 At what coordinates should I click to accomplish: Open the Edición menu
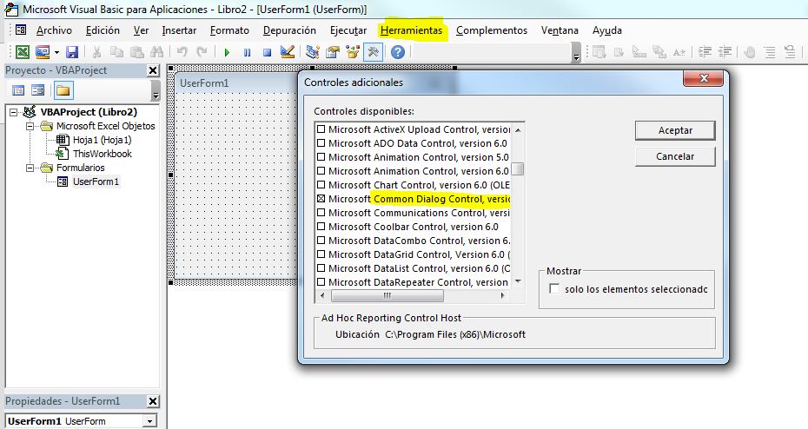(x=103, y=30)
